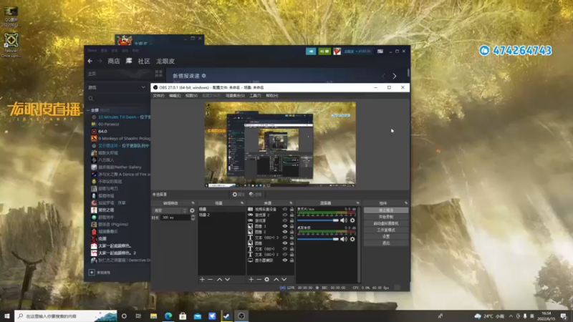This screenshot has width=573, height=322.
Task: Hide the 显示器 capture source eye icon
Action: 284,260
